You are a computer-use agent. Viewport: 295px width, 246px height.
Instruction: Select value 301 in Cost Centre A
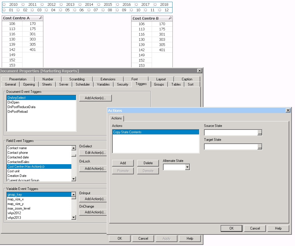(x=33, y=34)
